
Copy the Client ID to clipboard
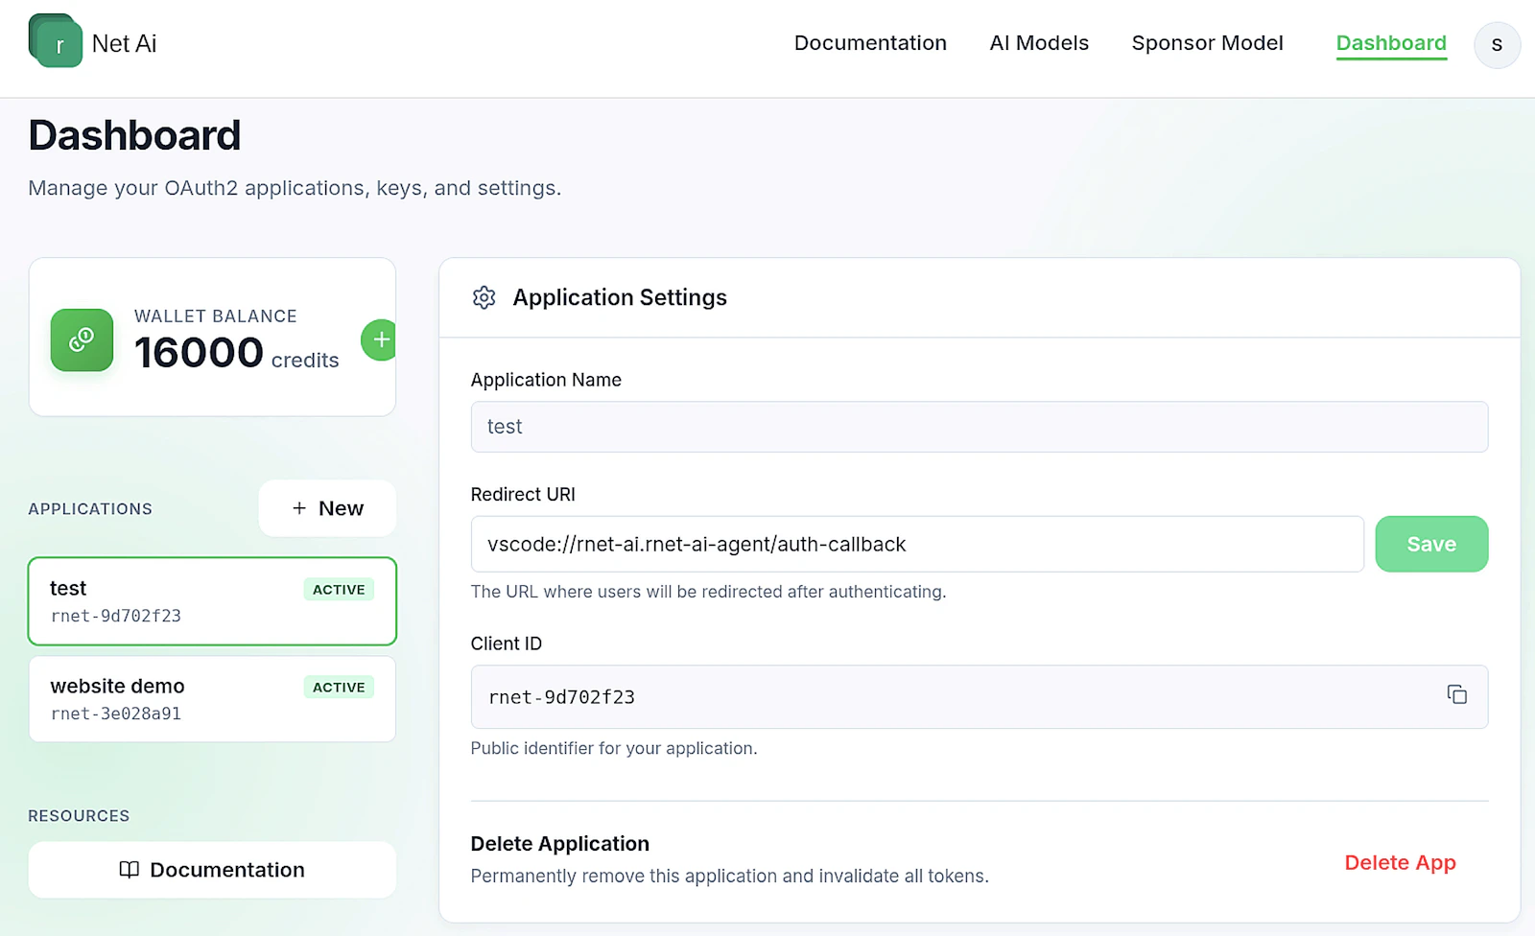pyautogui.click(x=1456, y=695)
